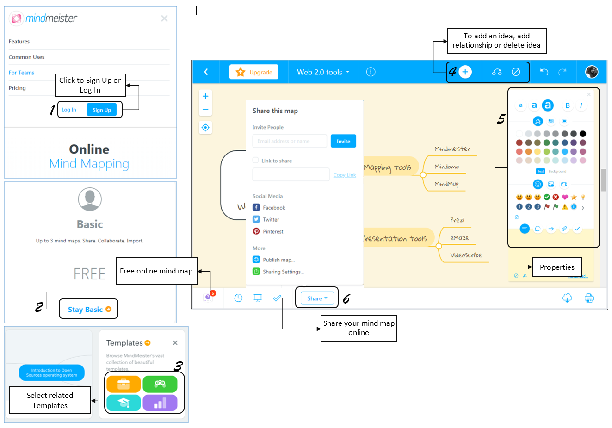Click the Copy Link hyperlink
The height and width of the screenshot is (428, 612).
[345, 175]
